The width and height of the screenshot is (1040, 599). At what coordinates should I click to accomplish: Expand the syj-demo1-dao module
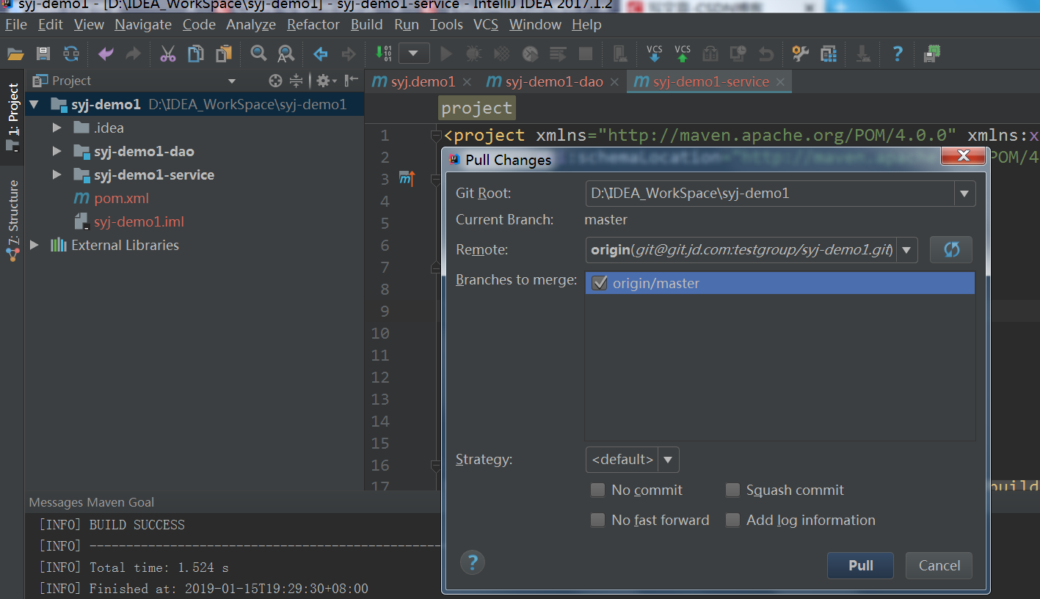click(57, 151)
